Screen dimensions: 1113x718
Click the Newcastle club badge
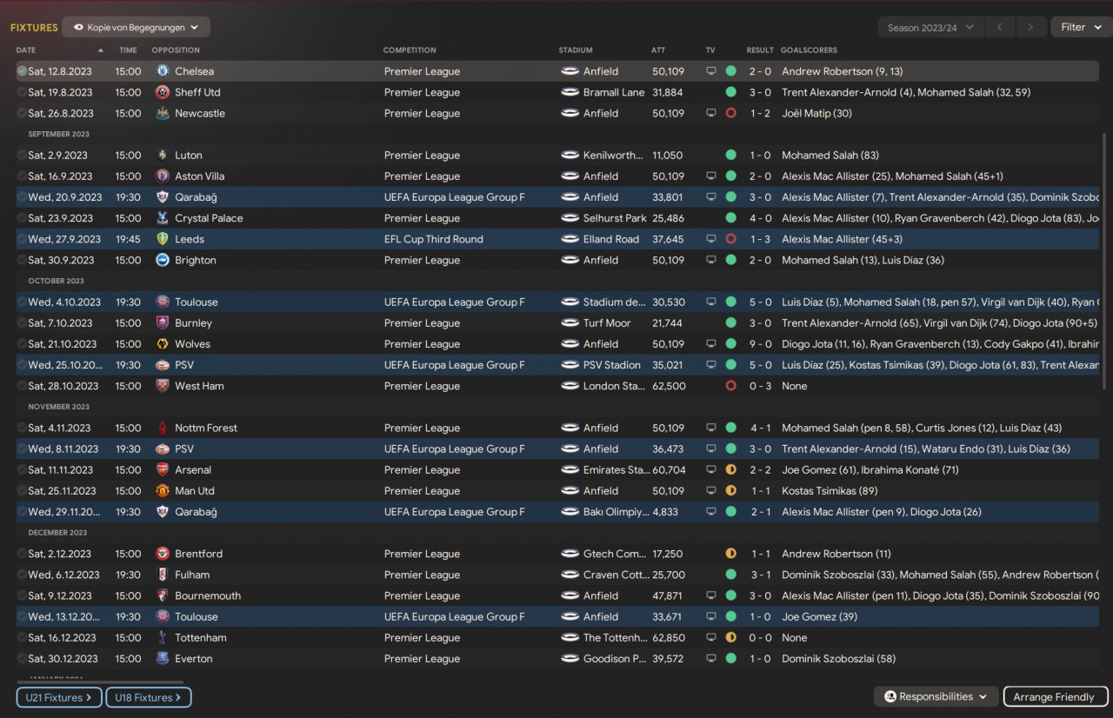click(163, 113)
